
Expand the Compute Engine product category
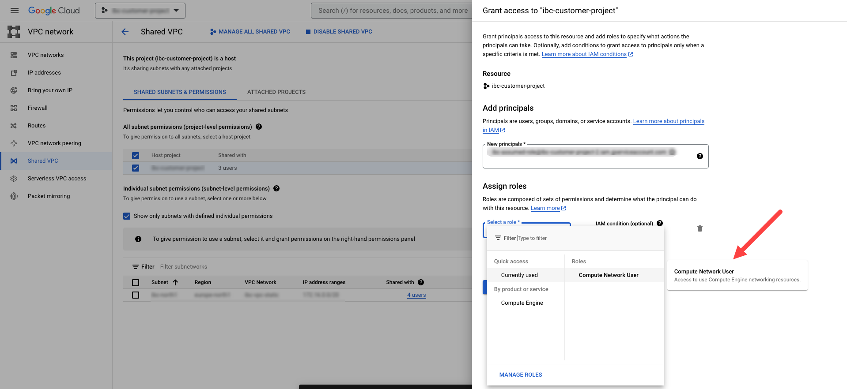point(522,303)
